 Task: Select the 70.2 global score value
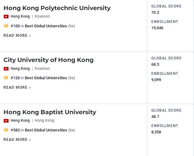(155, 13)
